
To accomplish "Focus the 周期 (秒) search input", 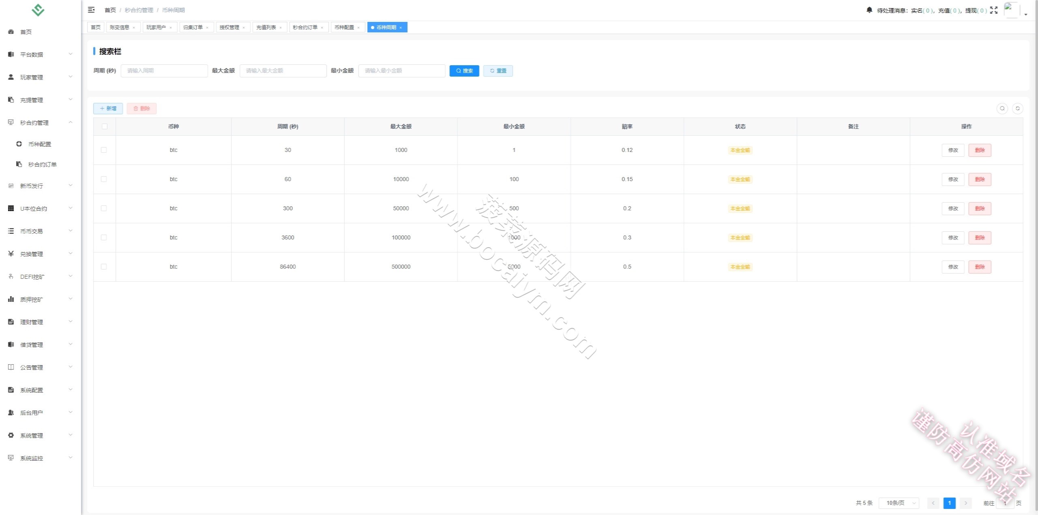I will 164,71.
